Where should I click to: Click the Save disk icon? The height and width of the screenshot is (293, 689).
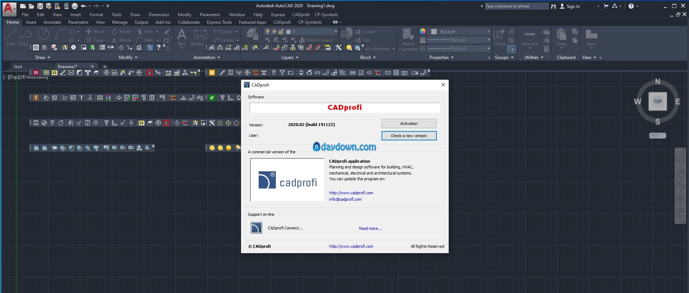pyautogui.click(x=40, y=6)
